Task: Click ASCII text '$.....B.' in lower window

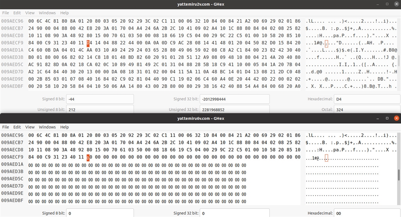Action: tap(316, 142)
